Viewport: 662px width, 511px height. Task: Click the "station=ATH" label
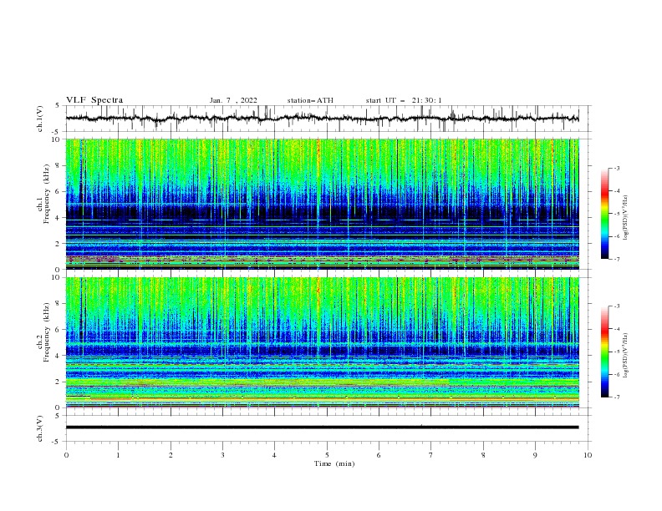[x=310, y=100]
